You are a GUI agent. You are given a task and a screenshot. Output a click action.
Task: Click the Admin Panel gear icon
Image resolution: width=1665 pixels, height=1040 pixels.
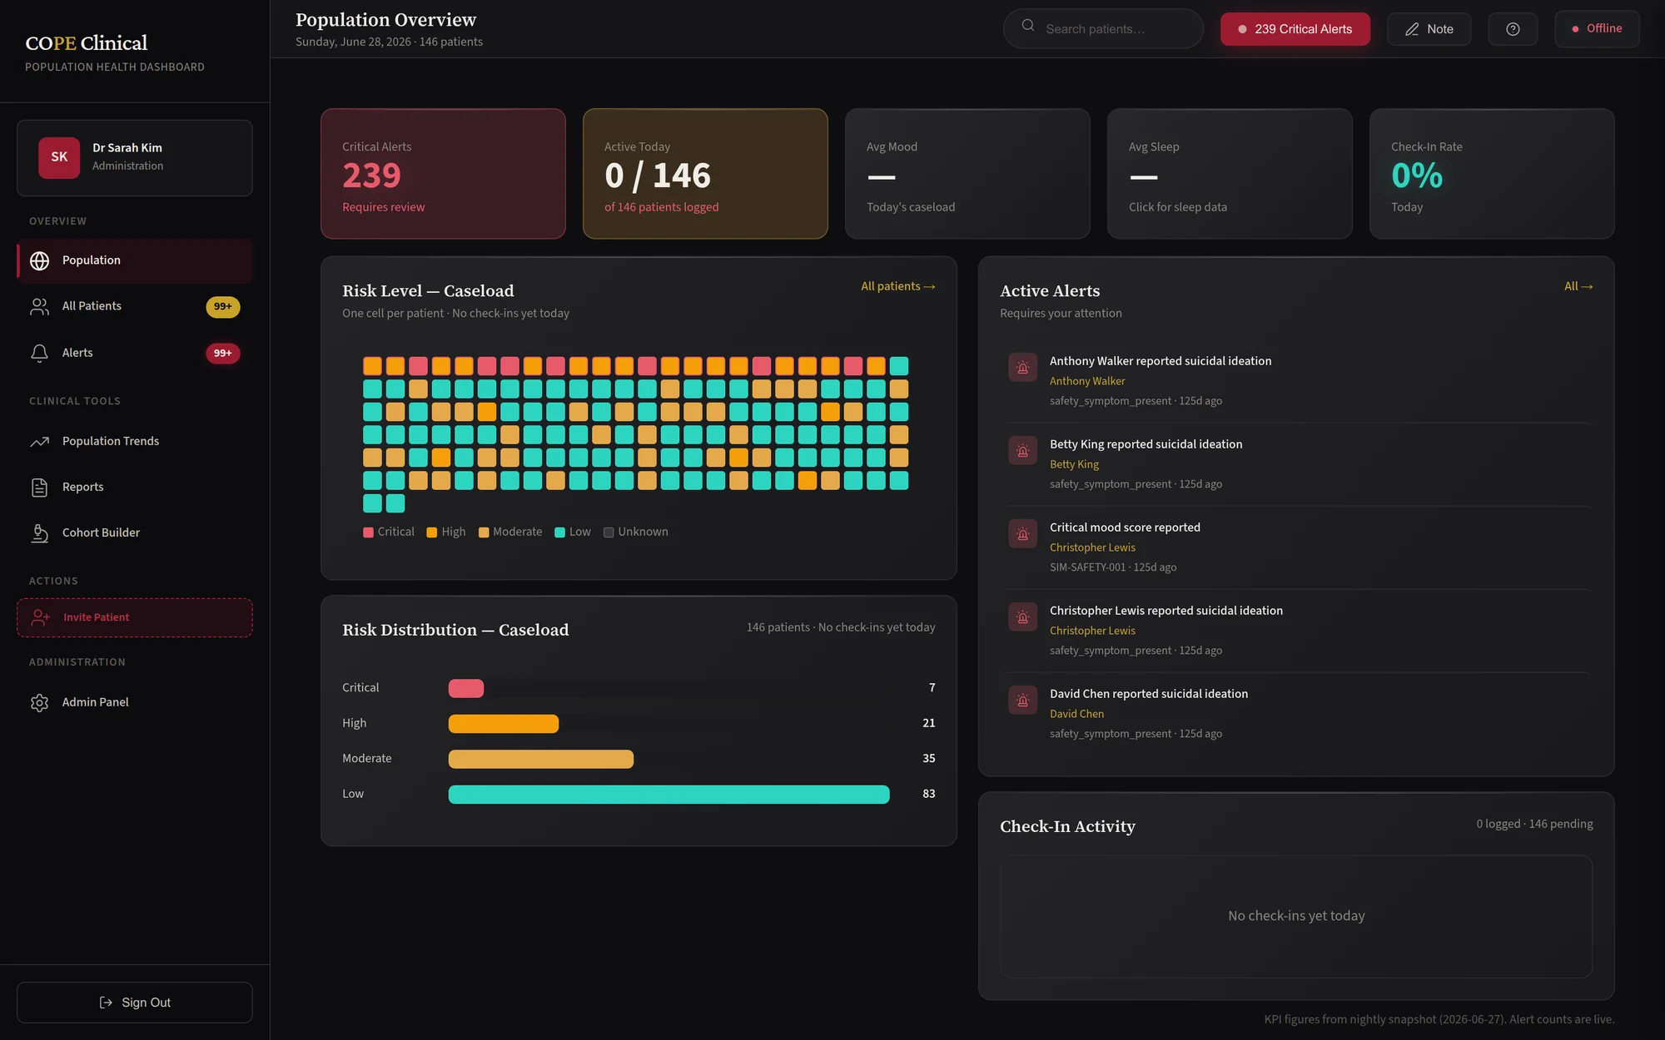(39, 702)
